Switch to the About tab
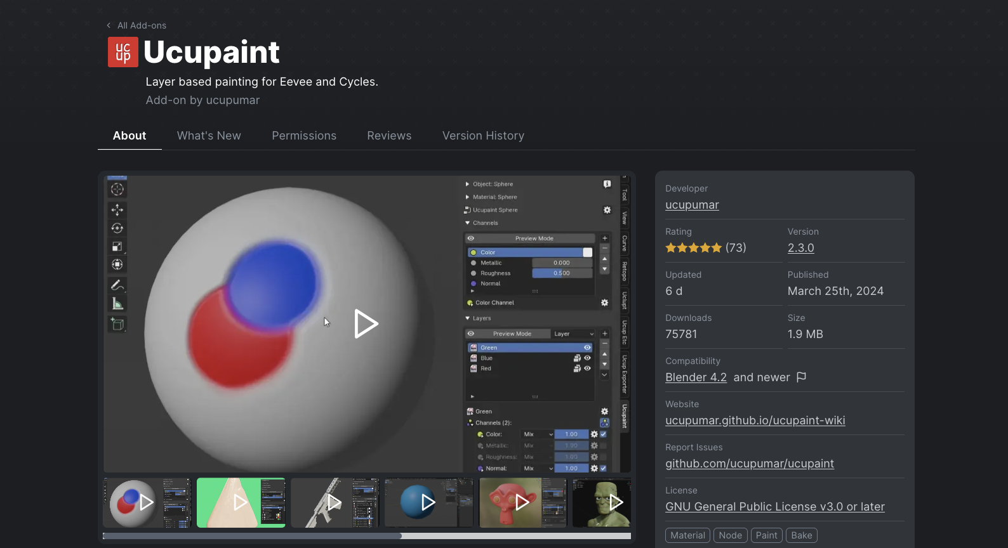Viewport: 1008px width, 548px height. pos(129,136)
